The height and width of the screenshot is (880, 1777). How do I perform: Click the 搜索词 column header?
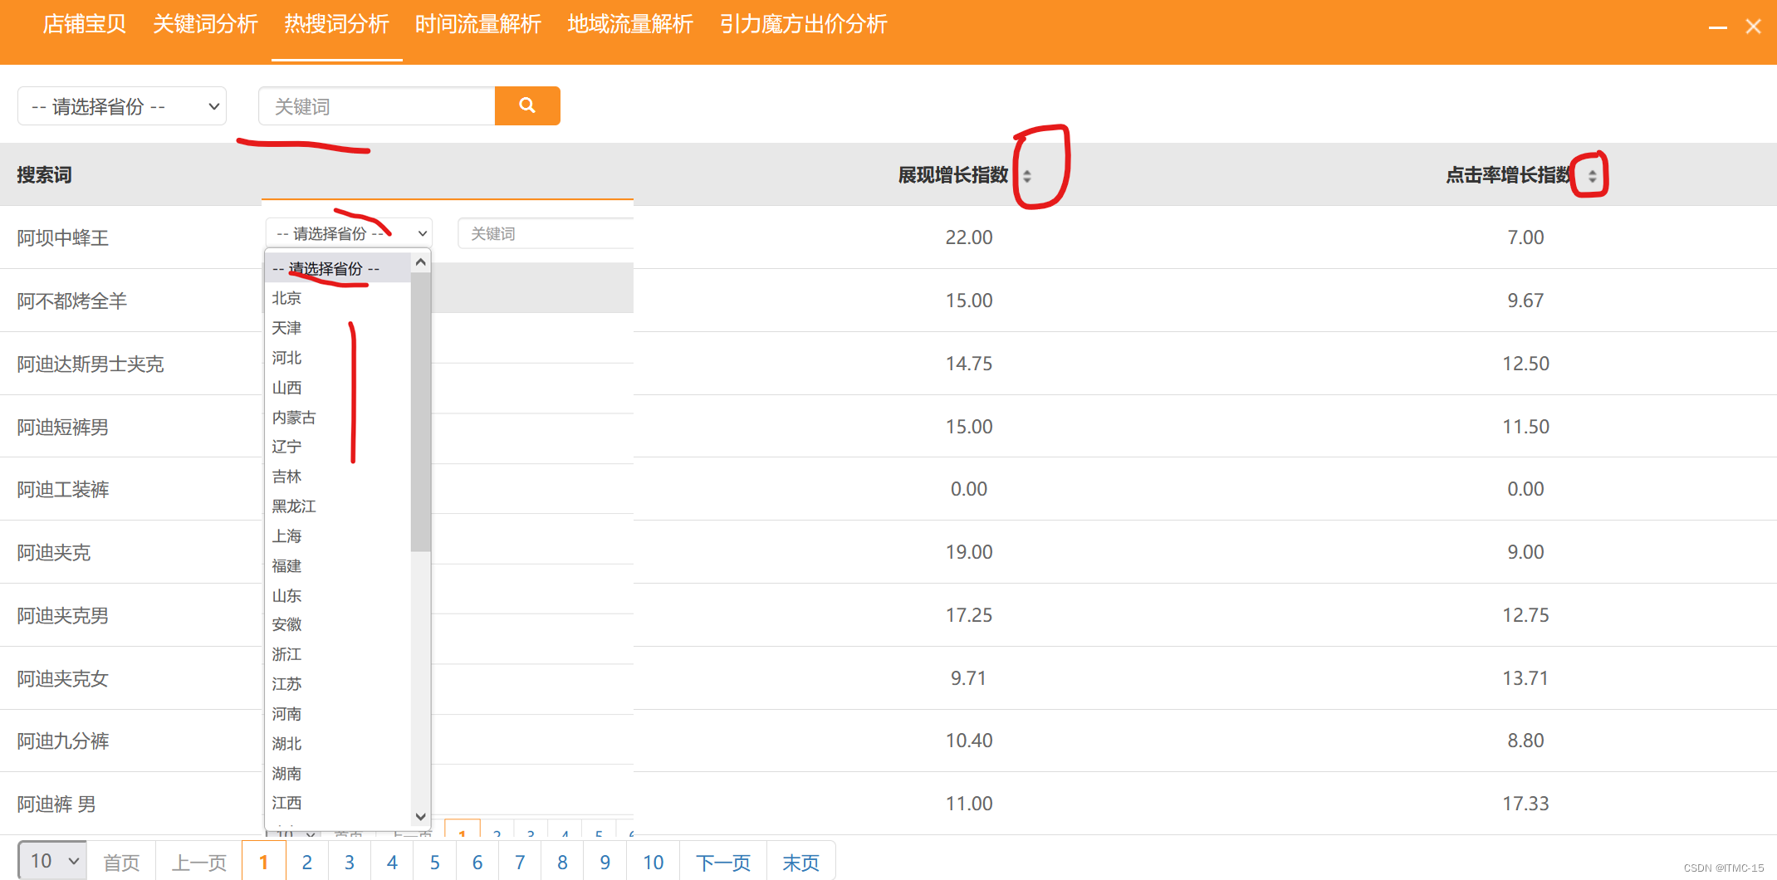tap(44, 175)
